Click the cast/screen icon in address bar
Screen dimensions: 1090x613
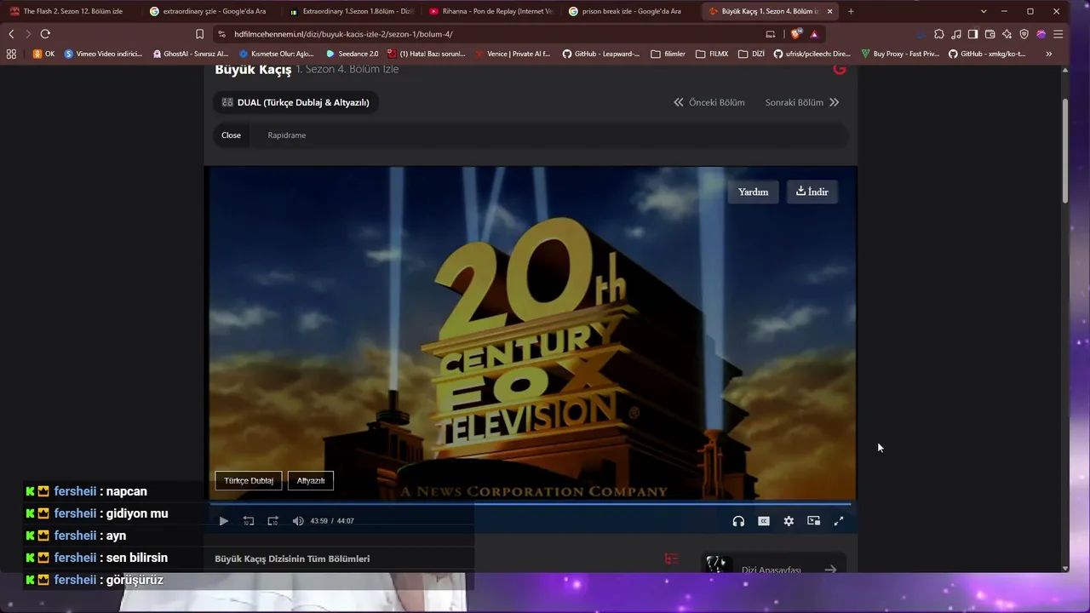tap(771, 34)
